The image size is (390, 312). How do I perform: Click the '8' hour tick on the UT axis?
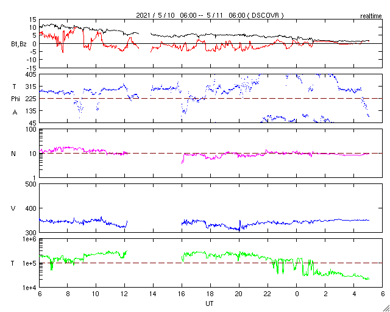pyautogui.click(x=67, y=294)
